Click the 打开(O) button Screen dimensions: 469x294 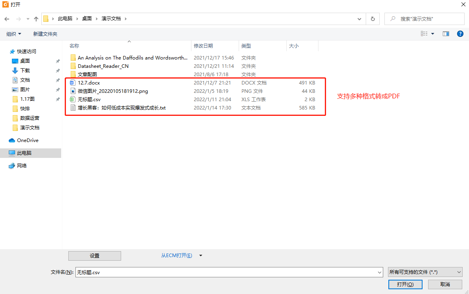pyautogui.click(x=405, y=284)
